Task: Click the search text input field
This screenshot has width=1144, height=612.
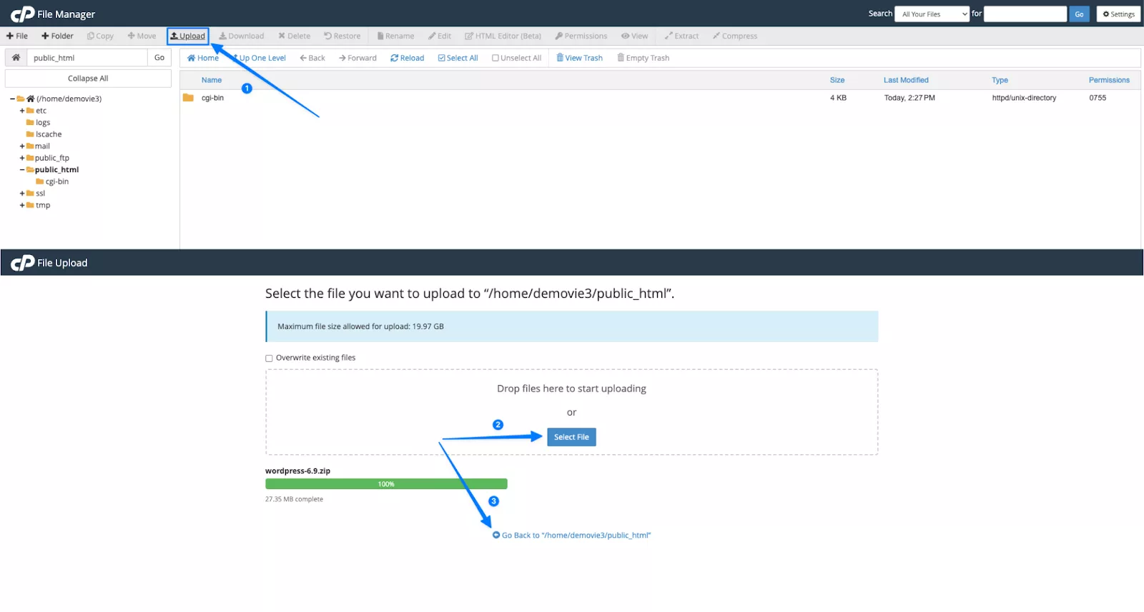Action: [x=1025, y=14]
